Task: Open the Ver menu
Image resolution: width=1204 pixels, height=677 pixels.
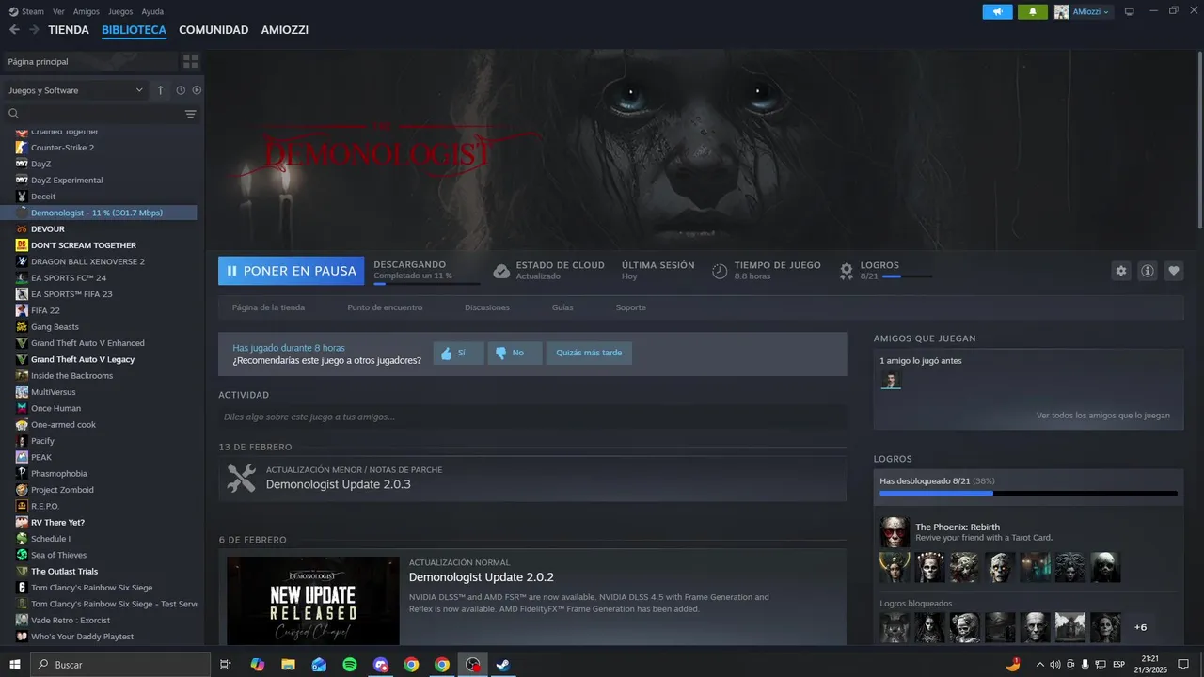Action: pos(58,11)
